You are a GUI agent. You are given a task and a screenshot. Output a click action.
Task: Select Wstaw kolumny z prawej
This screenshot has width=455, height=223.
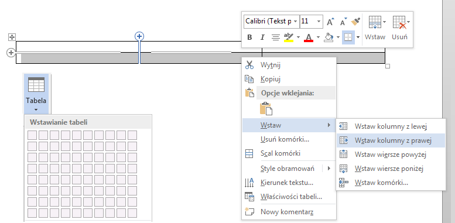point(391,140)
